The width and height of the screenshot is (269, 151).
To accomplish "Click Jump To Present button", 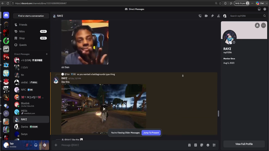I will 151,133.
